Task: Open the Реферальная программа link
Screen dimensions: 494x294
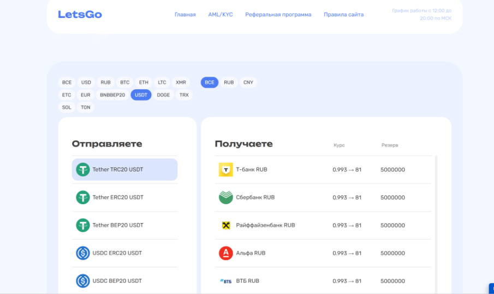Action: 278,15
